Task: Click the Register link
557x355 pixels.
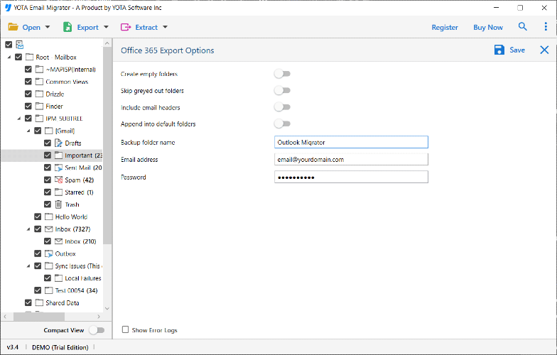Action: pos(445,27)
